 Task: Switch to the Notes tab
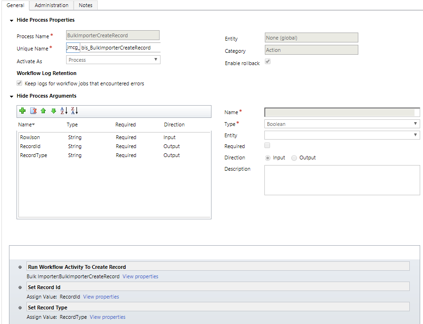pos(85,5)
